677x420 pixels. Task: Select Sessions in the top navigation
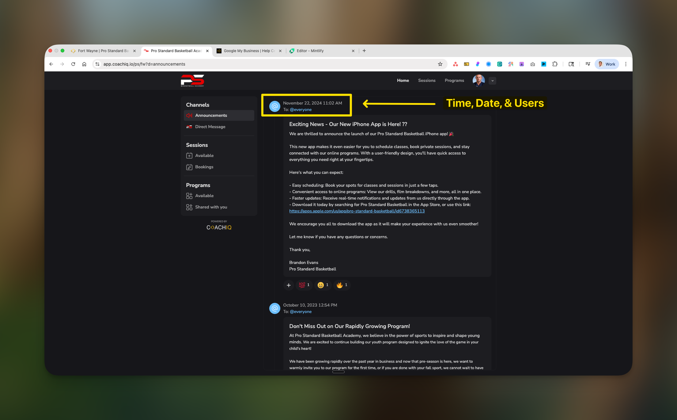[x=426, y=80]
